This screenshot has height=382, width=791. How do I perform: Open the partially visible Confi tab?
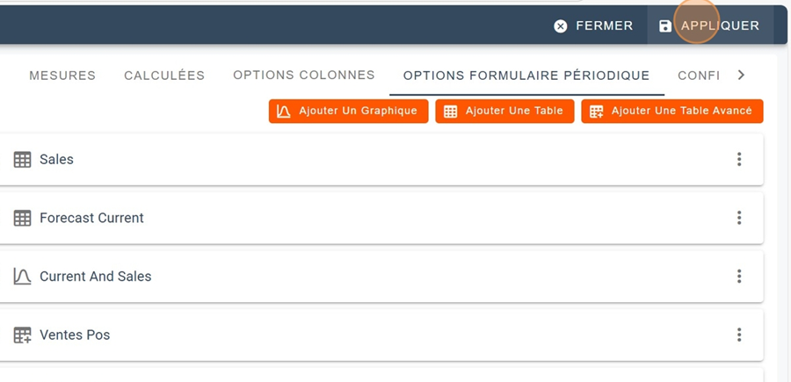[x=699, y=76]
